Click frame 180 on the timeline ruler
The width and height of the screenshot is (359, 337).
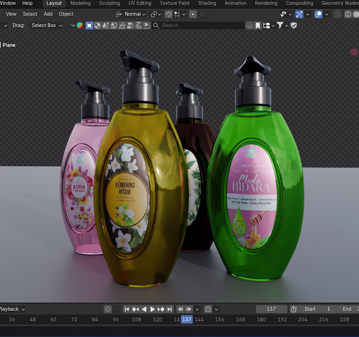(261, 319)
